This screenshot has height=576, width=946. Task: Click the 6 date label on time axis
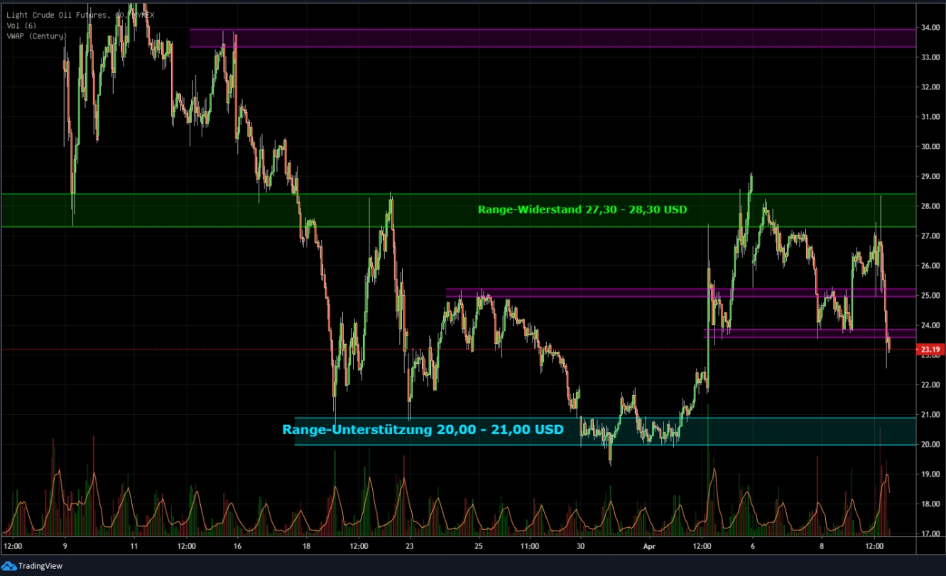click(753, 547)
